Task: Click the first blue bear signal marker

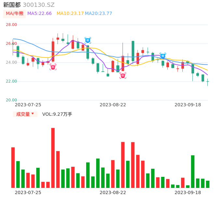Action: pos(88,40)
